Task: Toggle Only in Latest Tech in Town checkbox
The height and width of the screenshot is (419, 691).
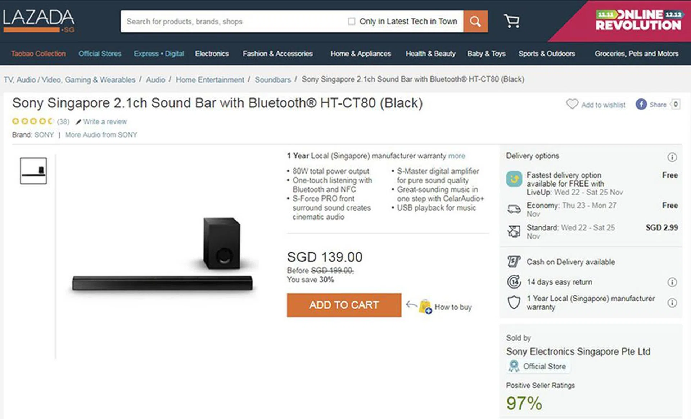Action: 351,22
